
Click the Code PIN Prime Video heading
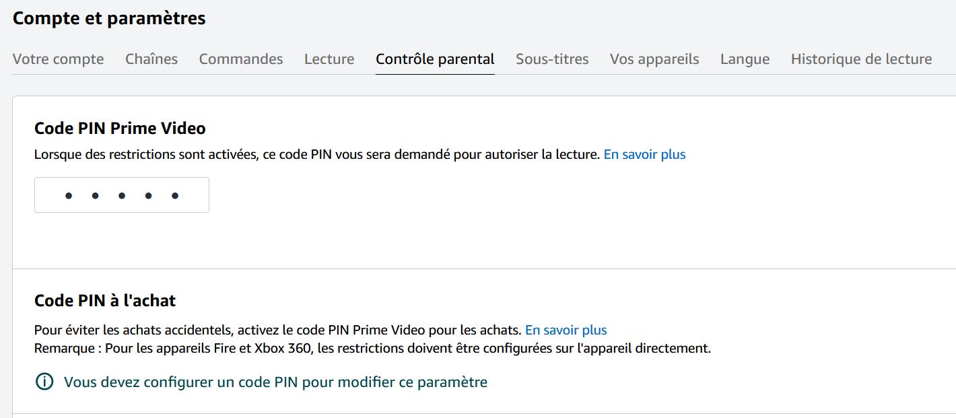(x=120, y=128)
